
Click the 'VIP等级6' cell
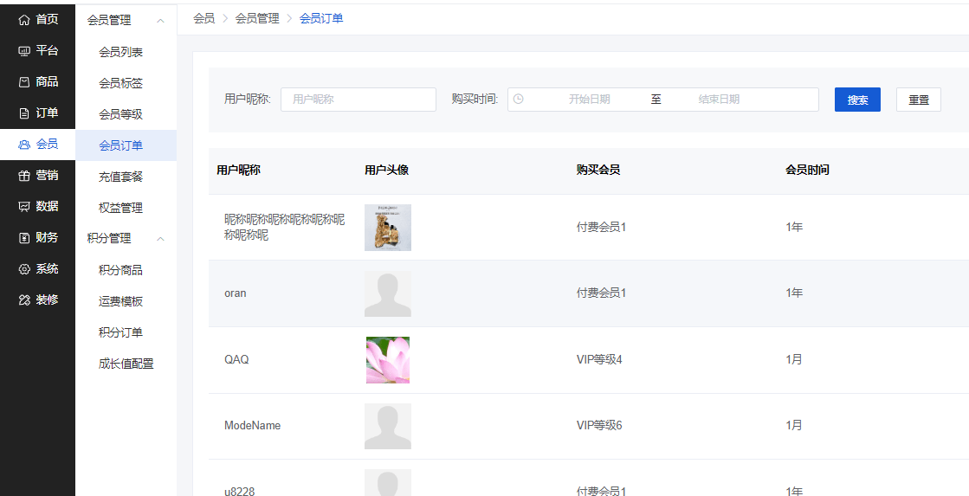[x=599, y=426]
